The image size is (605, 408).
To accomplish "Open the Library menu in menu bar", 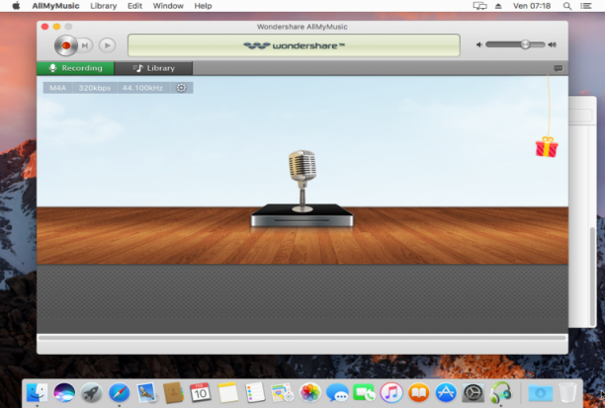I will click(104, 6).
